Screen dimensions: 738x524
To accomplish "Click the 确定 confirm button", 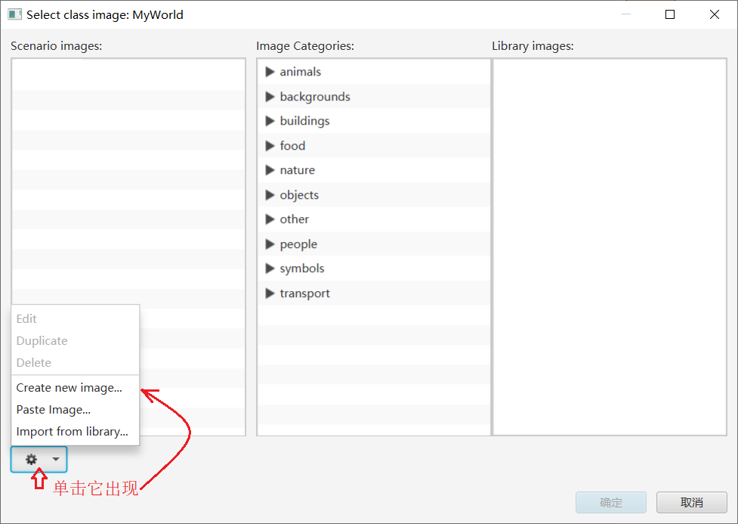I will click(611, 502).
